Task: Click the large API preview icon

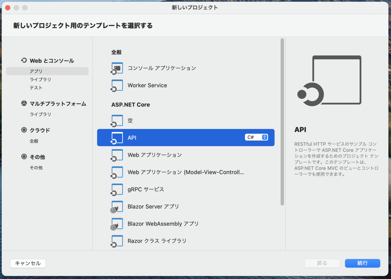Action: click(x=329, y=81)
